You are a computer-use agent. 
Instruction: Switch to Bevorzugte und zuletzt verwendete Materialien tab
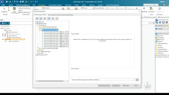pos(60,15)
